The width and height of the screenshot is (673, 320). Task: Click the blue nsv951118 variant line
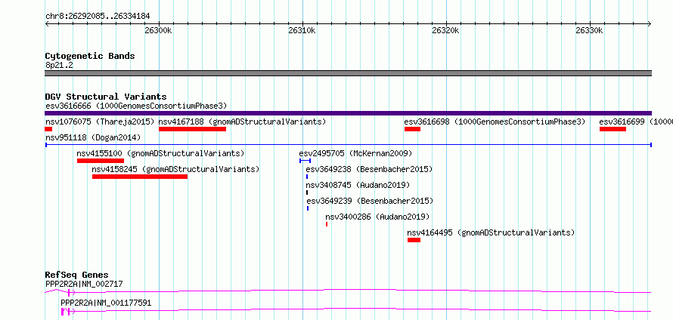tap(348, 145)
